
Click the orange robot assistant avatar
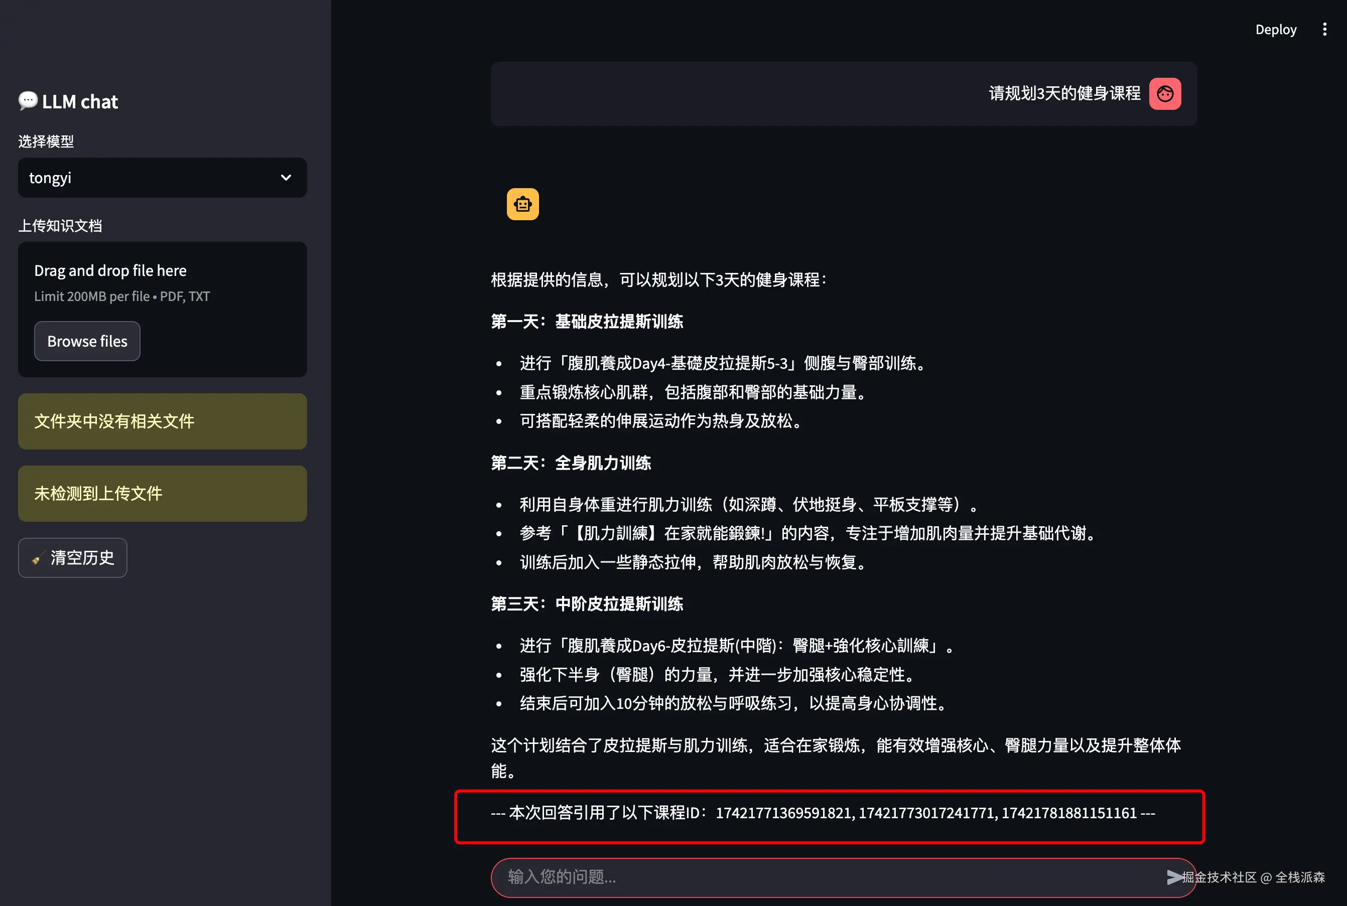(522, 204)
